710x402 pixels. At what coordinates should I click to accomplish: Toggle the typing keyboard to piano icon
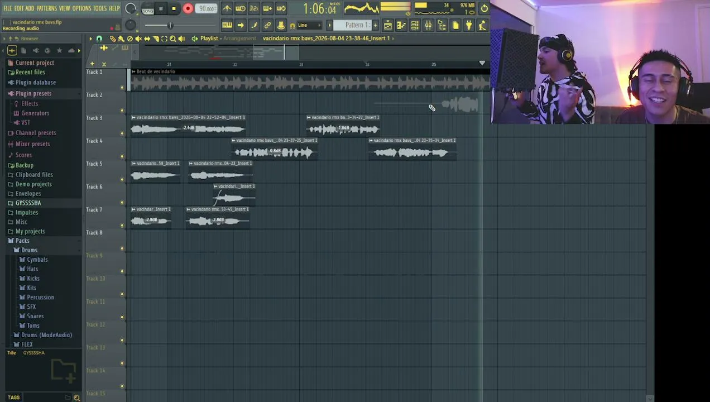click(x=227, y=25)
